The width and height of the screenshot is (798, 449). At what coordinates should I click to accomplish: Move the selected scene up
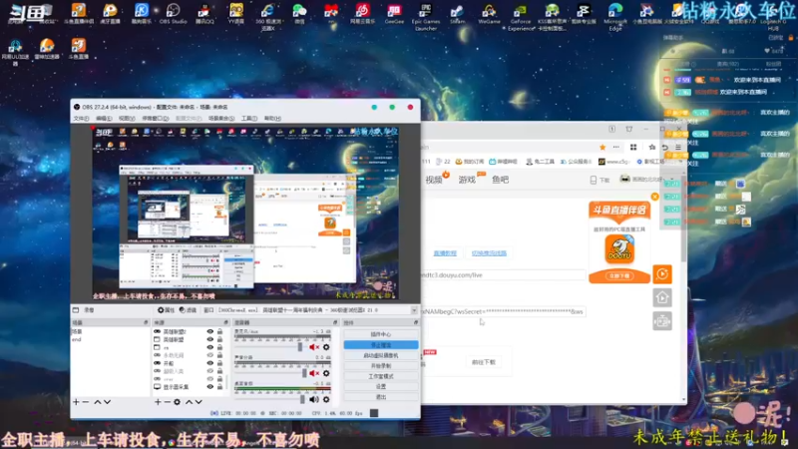(97, 402)
